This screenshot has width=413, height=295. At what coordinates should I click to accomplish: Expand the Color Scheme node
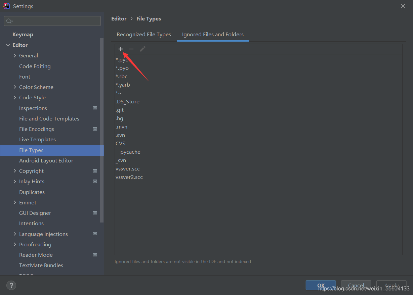tap(15, 87)
